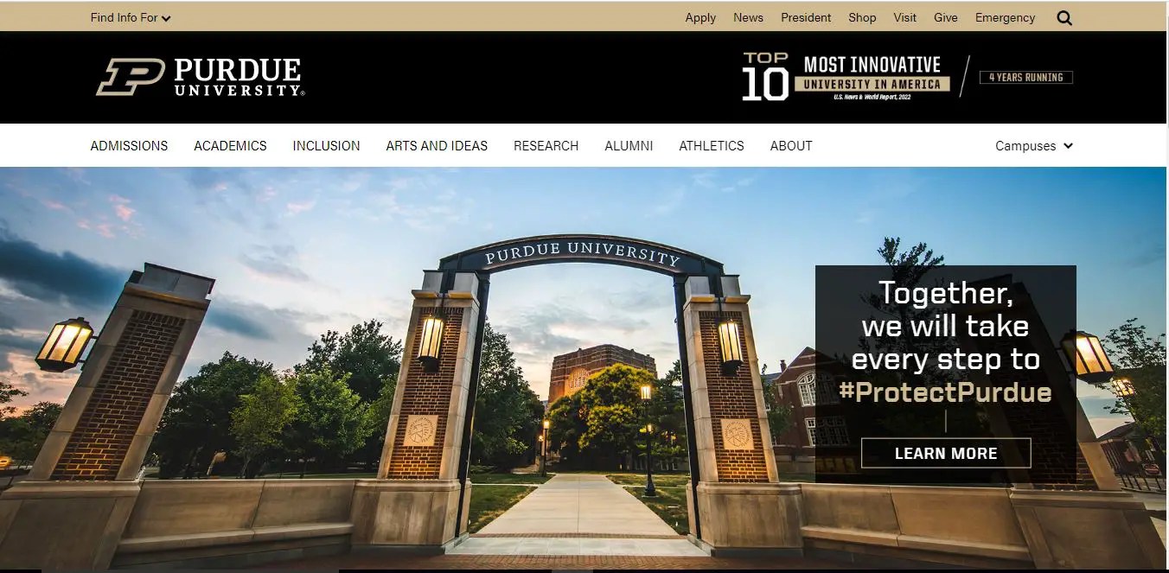Open the ALUMNI section
The image size is (1169, 573).
tap(629, 145)
